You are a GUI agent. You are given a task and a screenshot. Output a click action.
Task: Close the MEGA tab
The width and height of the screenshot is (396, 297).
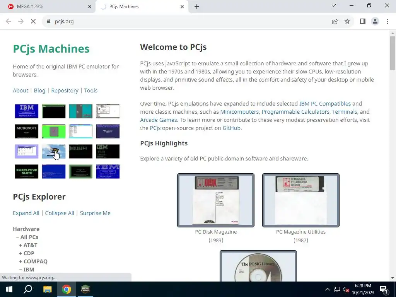tap(90, 7)
